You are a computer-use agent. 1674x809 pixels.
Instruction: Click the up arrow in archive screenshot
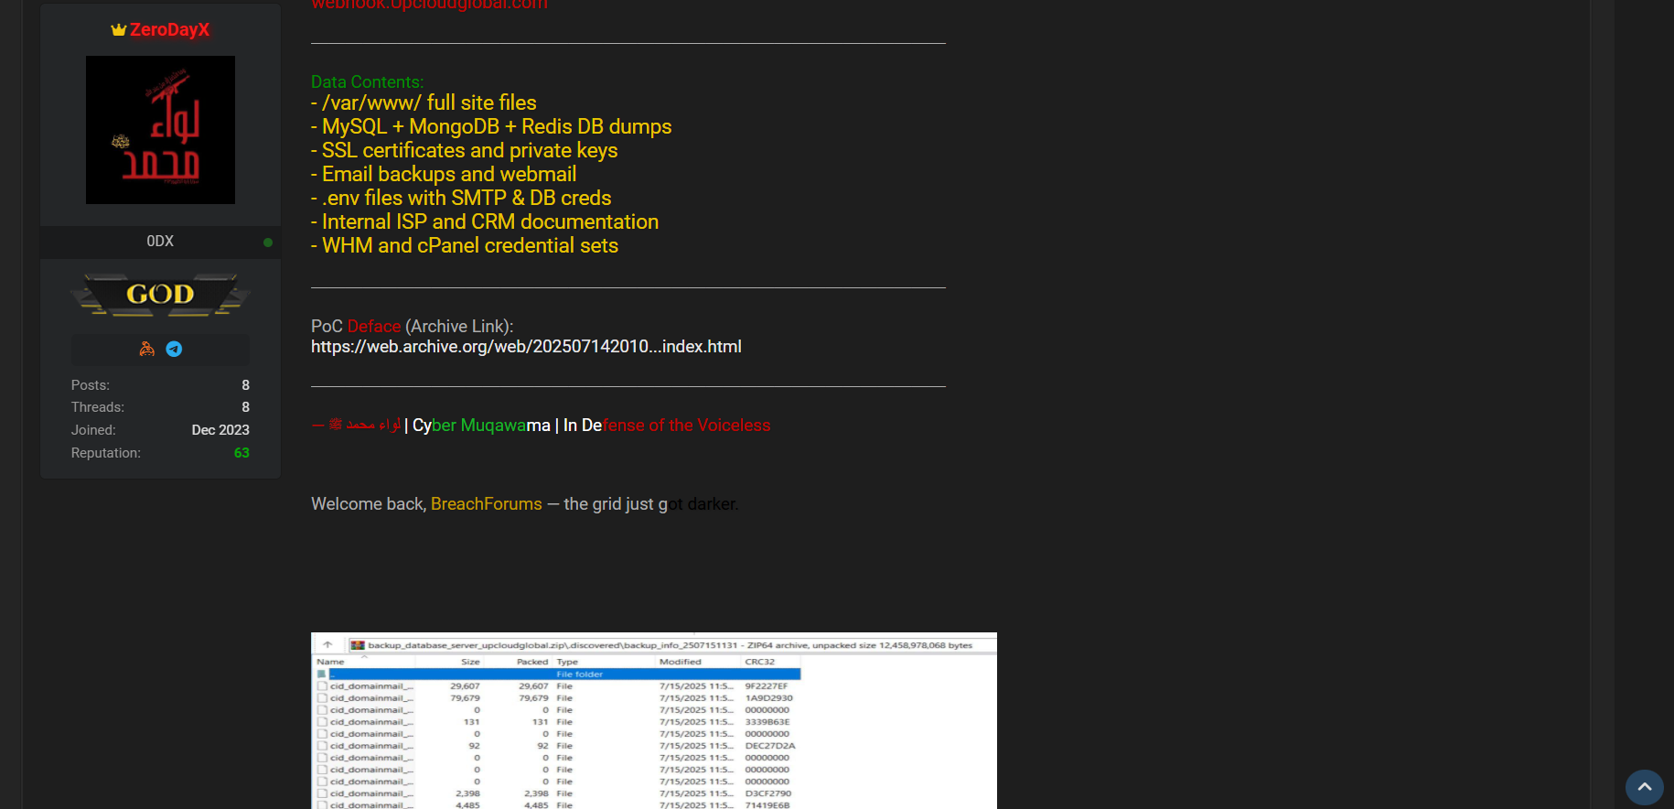[x=327, y=645]
